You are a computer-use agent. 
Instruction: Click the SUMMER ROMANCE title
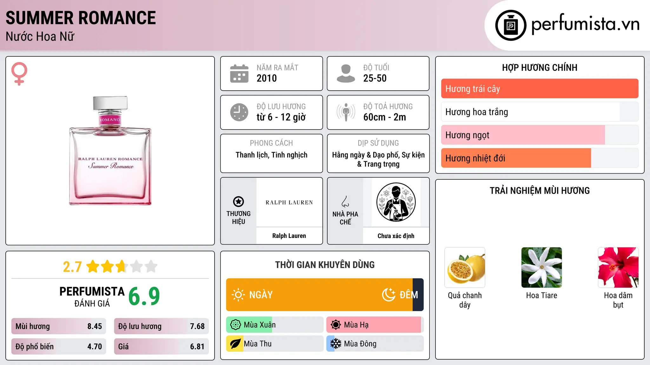[x=81, y=18]
